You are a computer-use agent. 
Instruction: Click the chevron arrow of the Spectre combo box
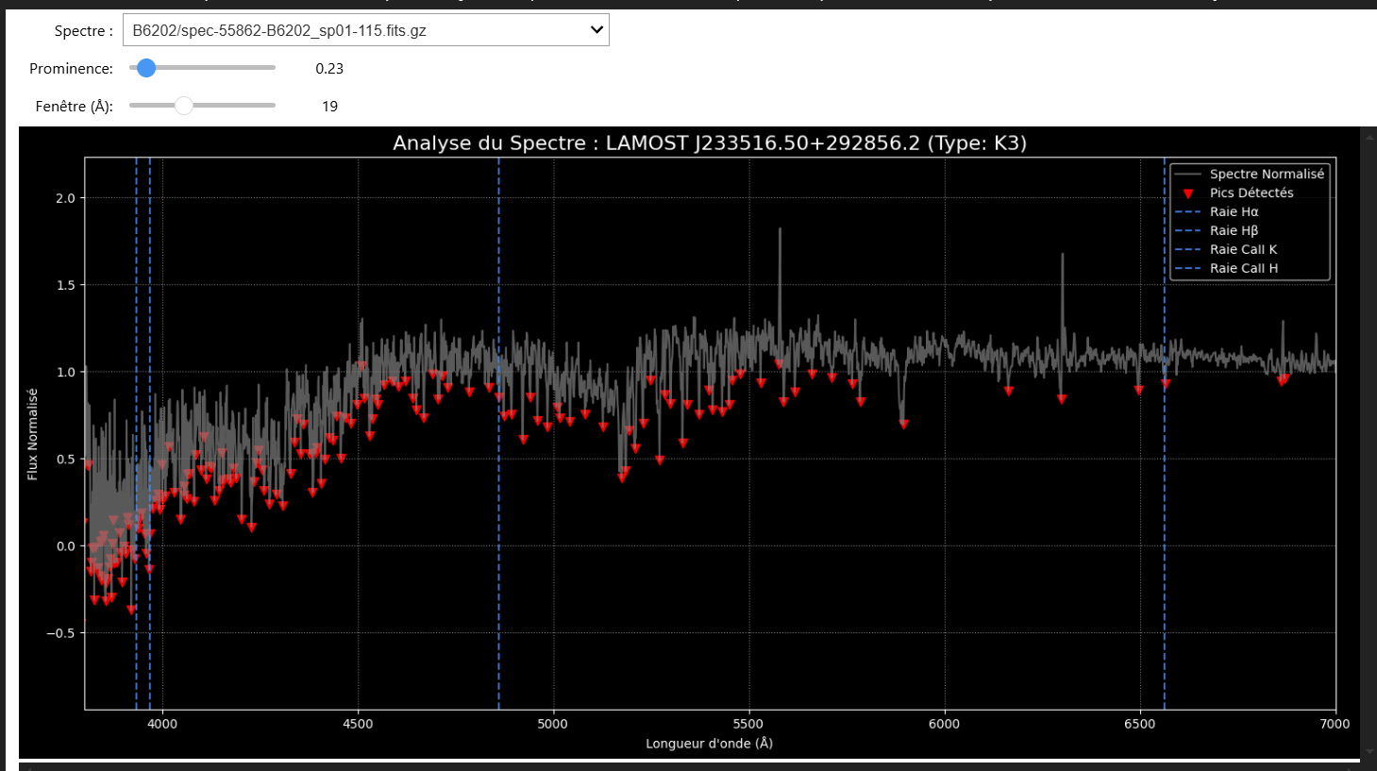(596, 30)
